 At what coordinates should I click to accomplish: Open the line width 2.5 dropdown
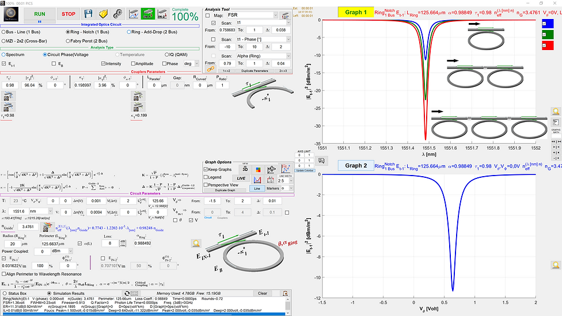286,181
